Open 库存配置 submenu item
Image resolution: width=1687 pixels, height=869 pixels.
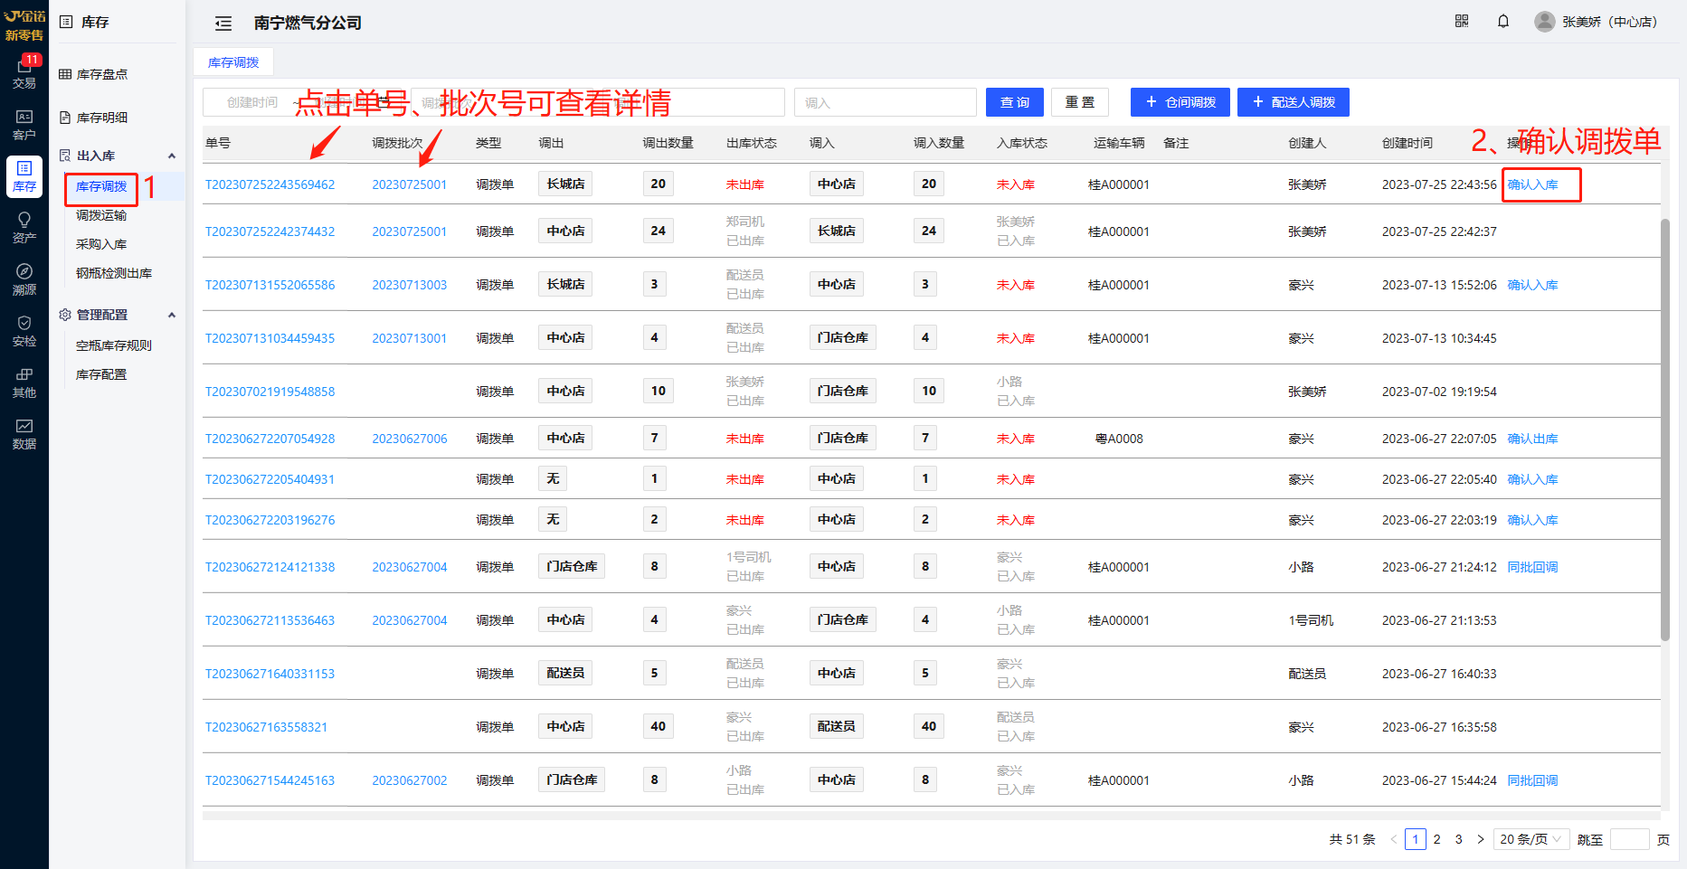[x=101, y=374]
